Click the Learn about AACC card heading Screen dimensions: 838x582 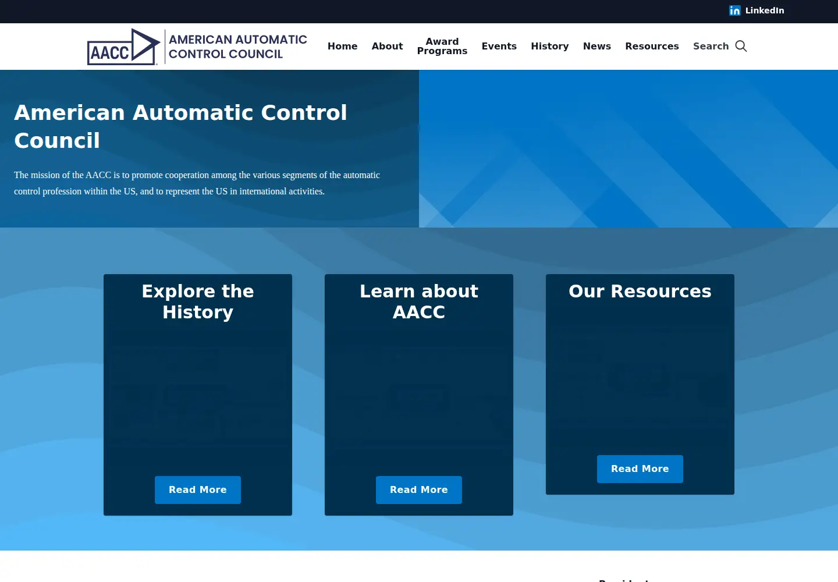tap(419, 301)
